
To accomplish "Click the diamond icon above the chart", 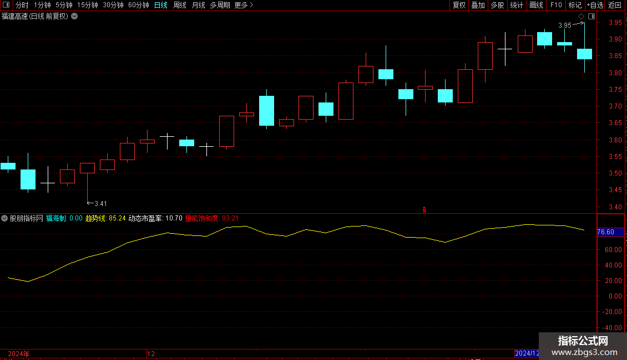I will tap(582, 17).
